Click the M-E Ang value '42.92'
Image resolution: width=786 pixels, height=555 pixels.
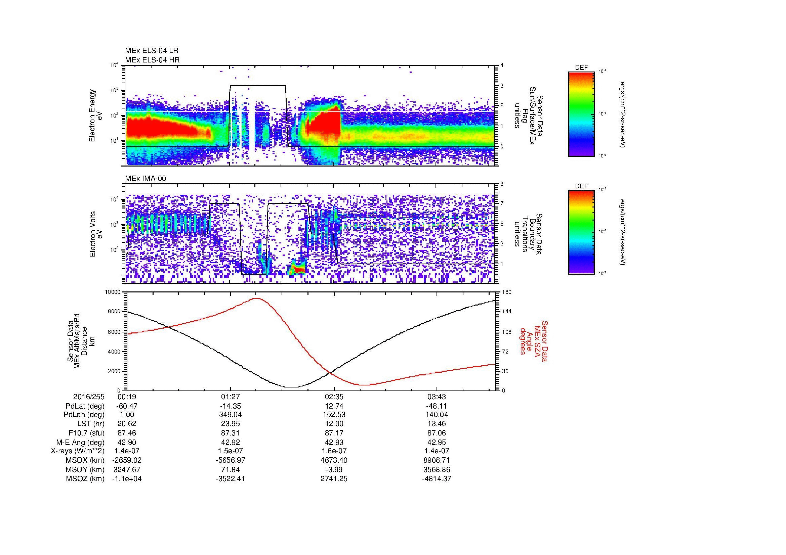[231, 442]
